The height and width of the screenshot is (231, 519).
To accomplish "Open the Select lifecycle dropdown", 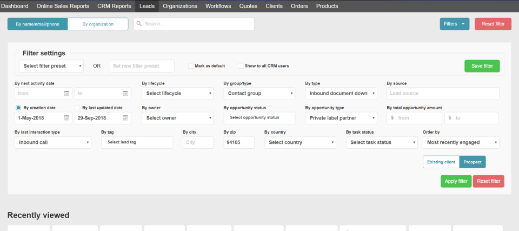I will coord(178,93).
